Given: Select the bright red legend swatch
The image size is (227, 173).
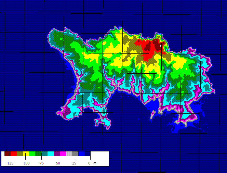Looking at the screenshot, I should click(x=14, y=154).
